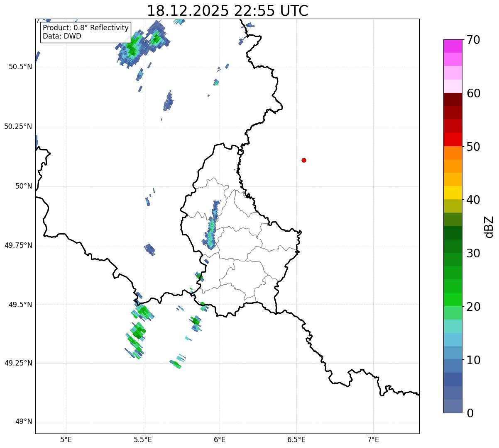The width and height of the screenshot is (499, 448).
Task: Click the 49.75°N latitude label
Action: coord(18,245)
